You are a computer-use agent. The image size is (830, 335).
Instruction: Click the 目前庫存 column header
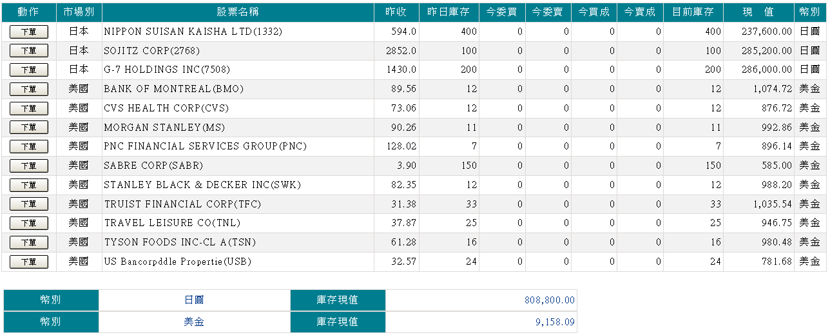pos(693,12)
